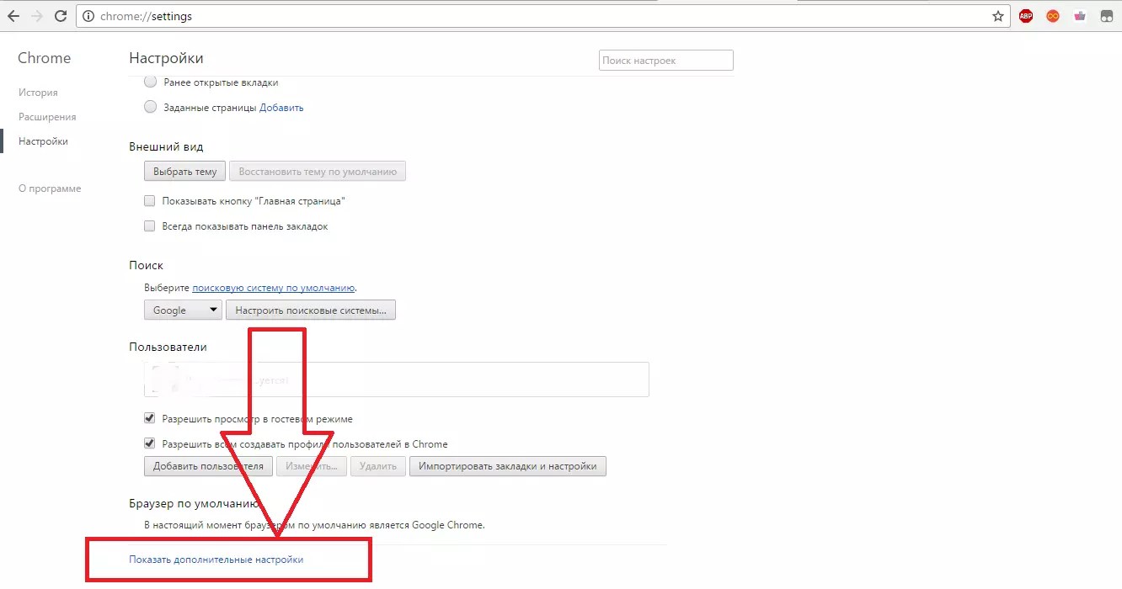Open the Google search engine dropdown
This screenshot has height=589, width=1122.
(183, 310)
